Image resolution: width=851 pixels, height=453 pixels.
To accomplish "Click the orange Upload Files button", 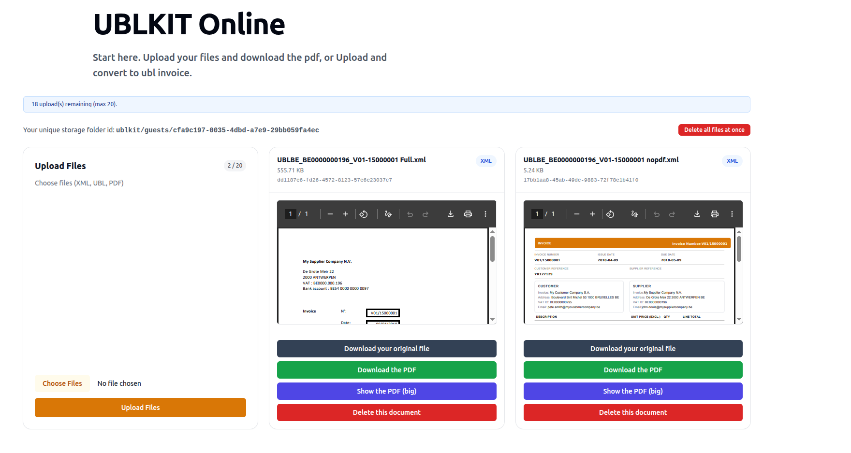I will (140, 407).
